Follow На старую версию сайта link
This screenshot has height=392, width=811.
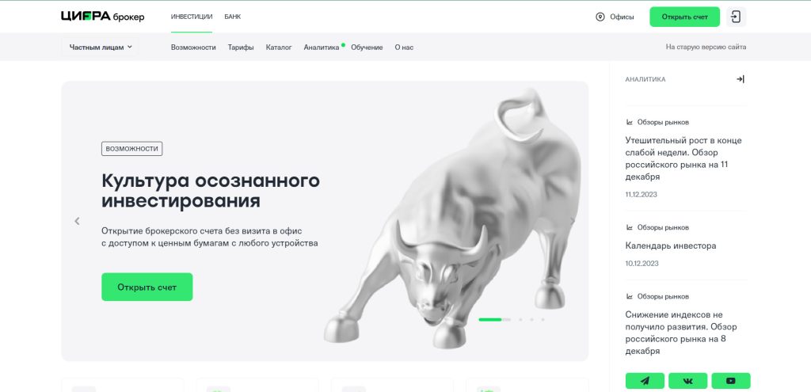706,47
